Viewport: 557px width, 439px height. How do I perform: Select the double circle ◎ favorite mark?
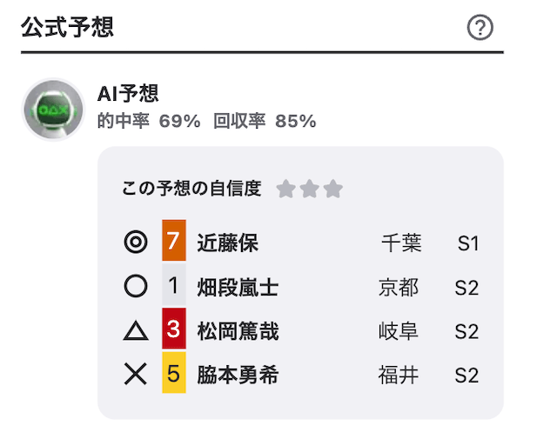click(x=136, y=242)
